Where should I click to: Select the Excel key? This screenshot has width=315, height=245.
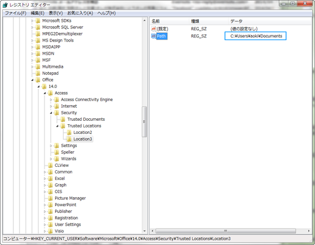coord(60,179)
